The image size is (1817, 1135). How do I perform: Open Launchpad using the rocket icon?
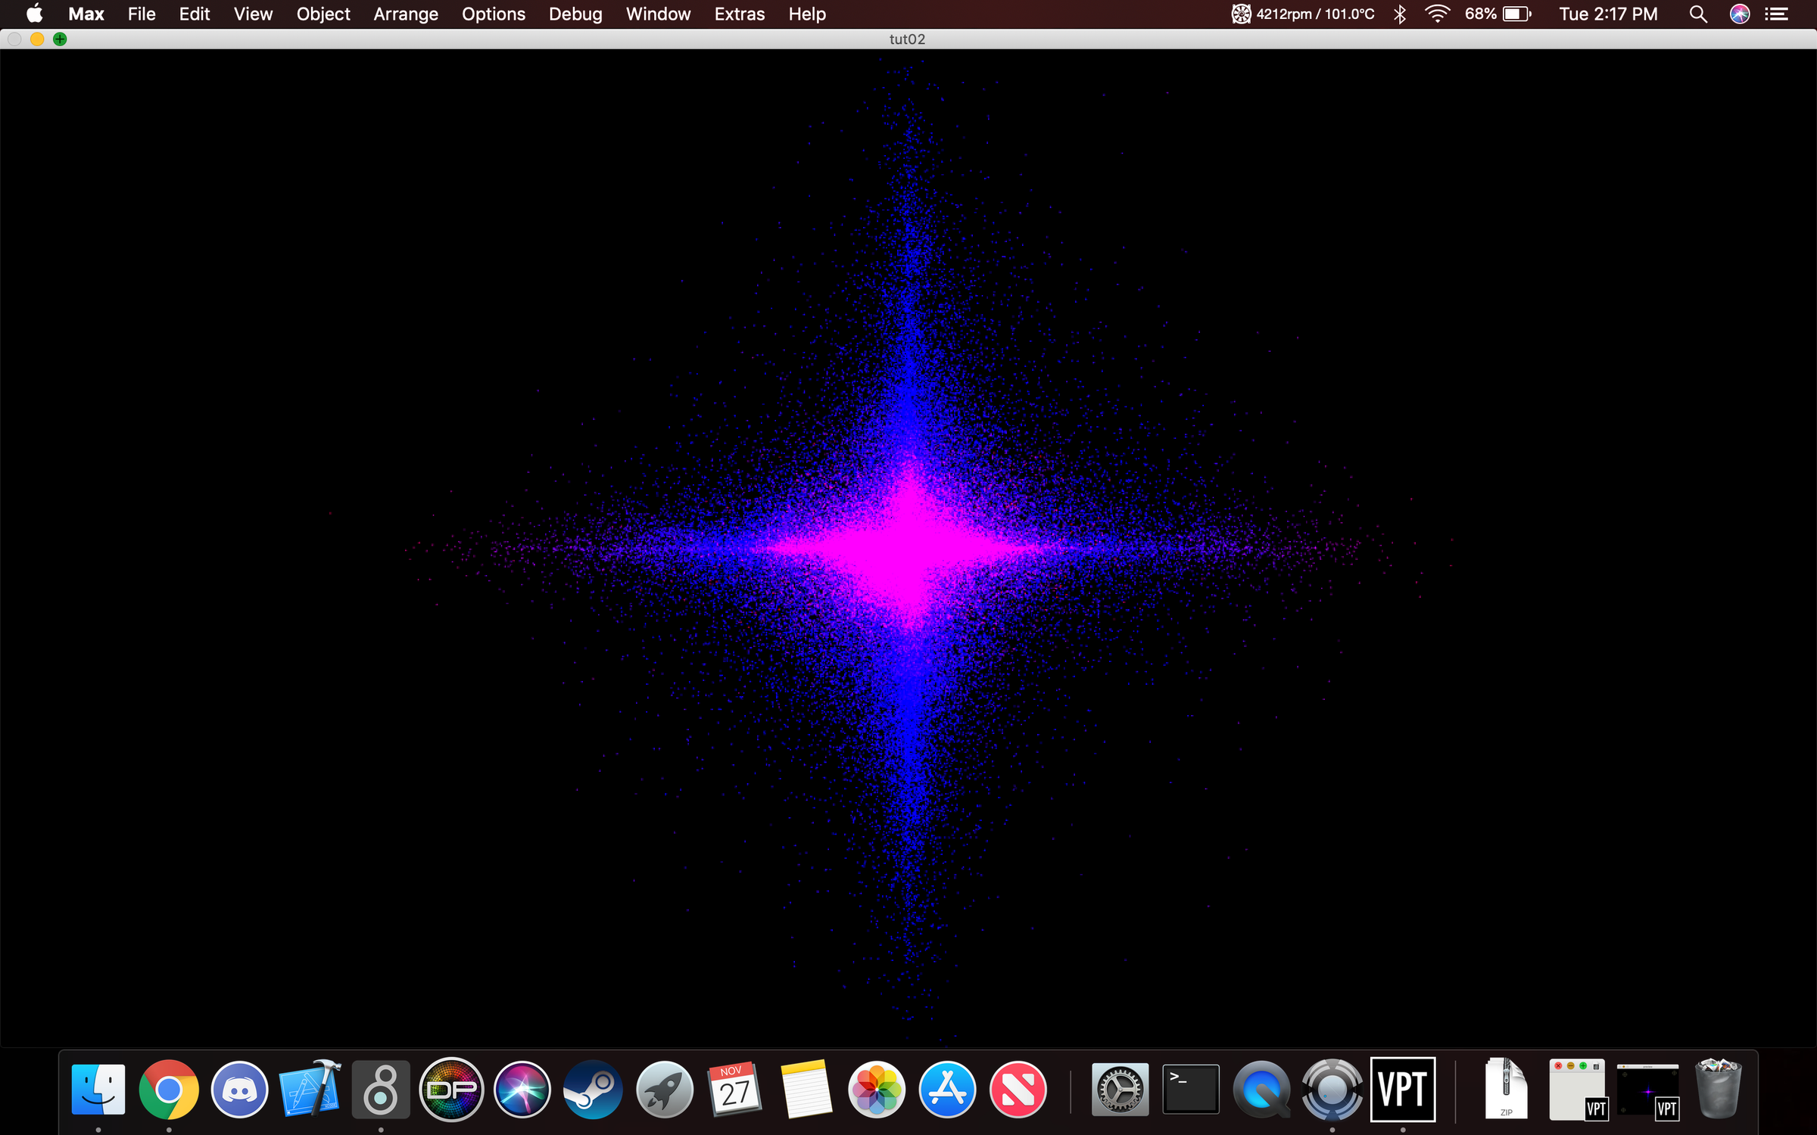(663, 1090)
